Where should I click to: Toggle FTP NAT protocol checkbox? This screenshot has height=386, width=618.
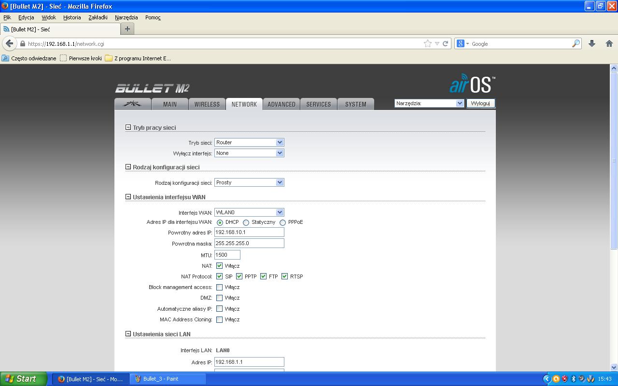[263, 276]
